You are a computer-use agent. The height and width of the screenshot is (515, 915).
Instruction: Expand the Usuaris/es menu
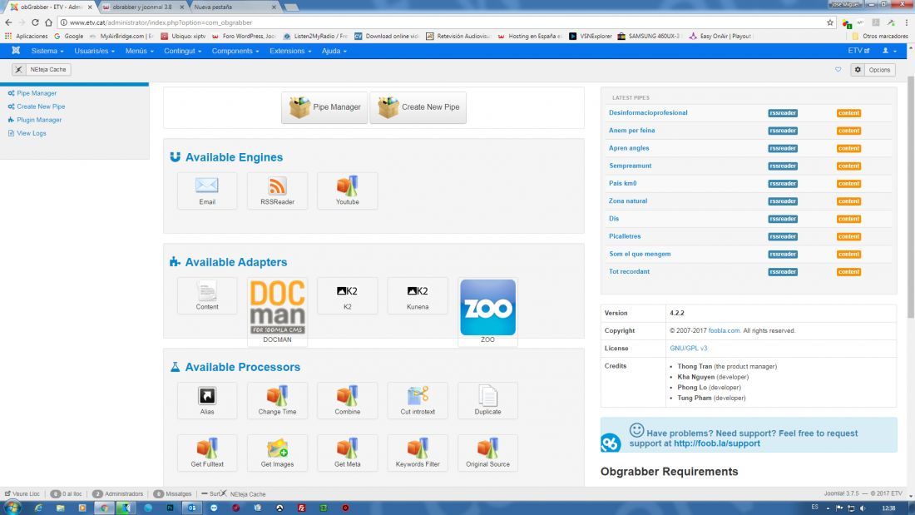[x=94, y=51]
